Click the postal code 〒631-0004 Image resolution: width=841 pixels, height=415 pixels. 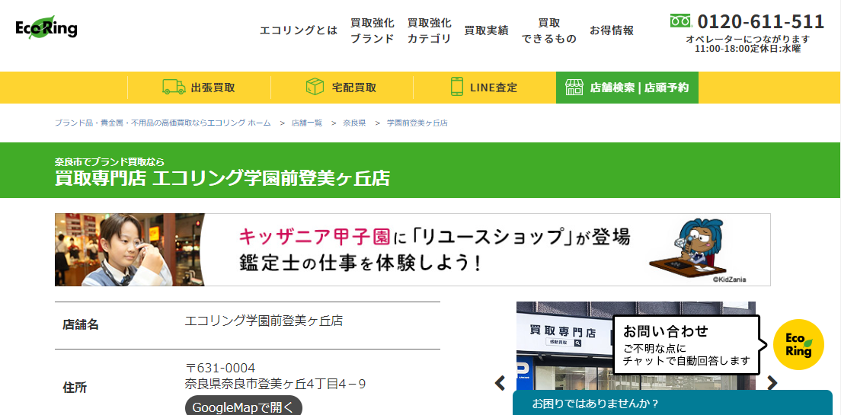click(x=220, y=369)
